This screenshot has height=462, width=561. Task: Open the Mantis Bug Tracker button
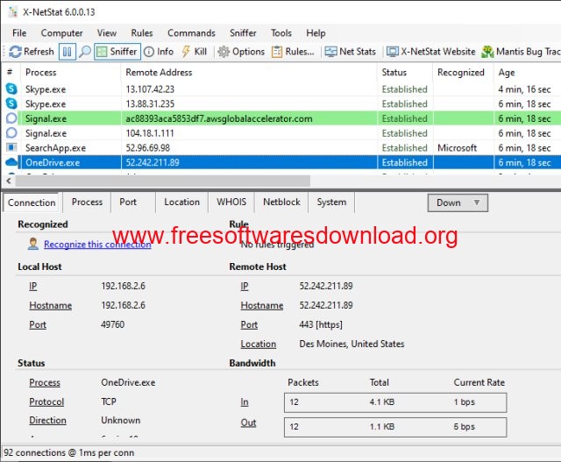(x=521, y=52)
